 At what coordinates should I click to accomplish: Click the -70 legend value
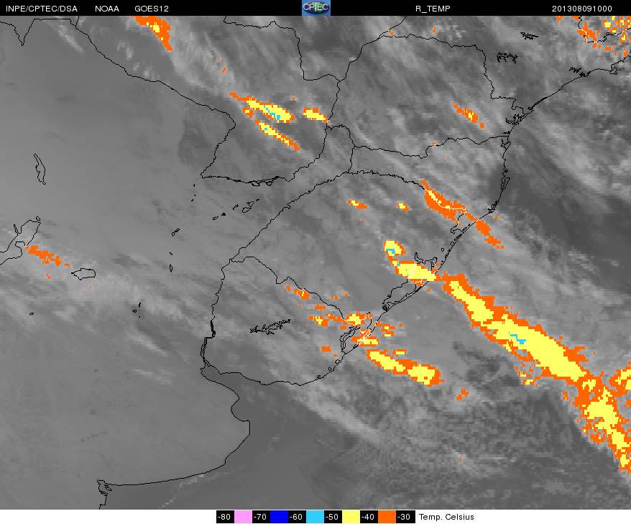pos(261,517)
